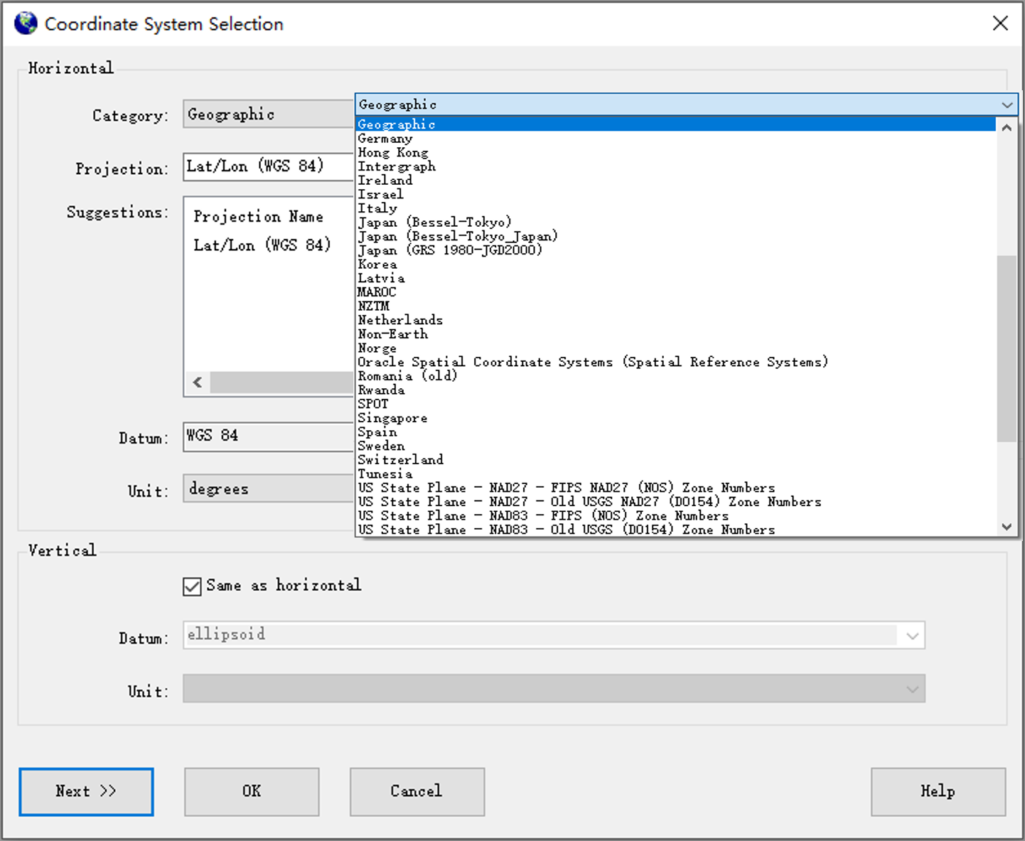Click the horizontal Datum WGS 84 field
Viewport: 1025px width, 841px height.
269,436
